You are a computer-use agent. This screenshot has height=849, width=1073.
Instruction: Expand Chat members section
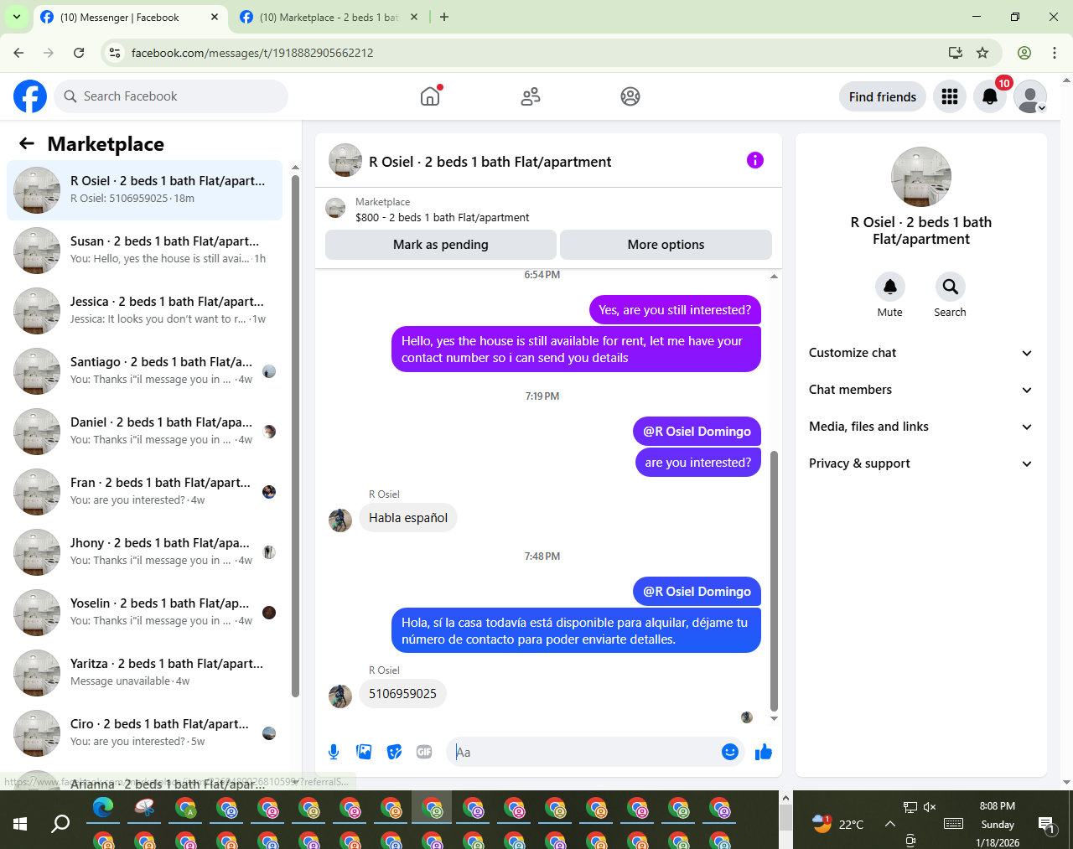920,390
